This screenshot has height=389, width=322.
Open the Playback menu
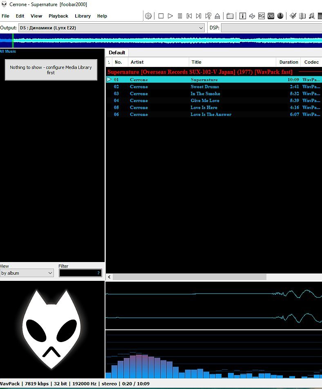point(58,16)
